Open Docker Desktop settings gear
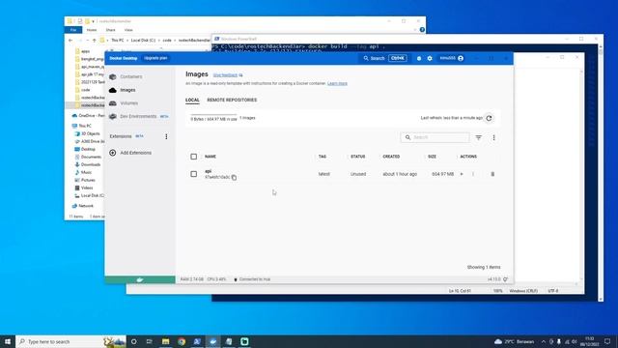The image size is (618, 348). point(430,58)
